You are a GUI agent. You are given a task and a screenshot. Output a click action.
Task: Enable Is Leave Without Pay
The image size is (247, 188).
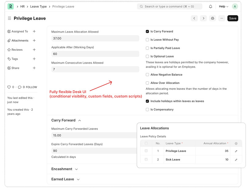point(147,40)
